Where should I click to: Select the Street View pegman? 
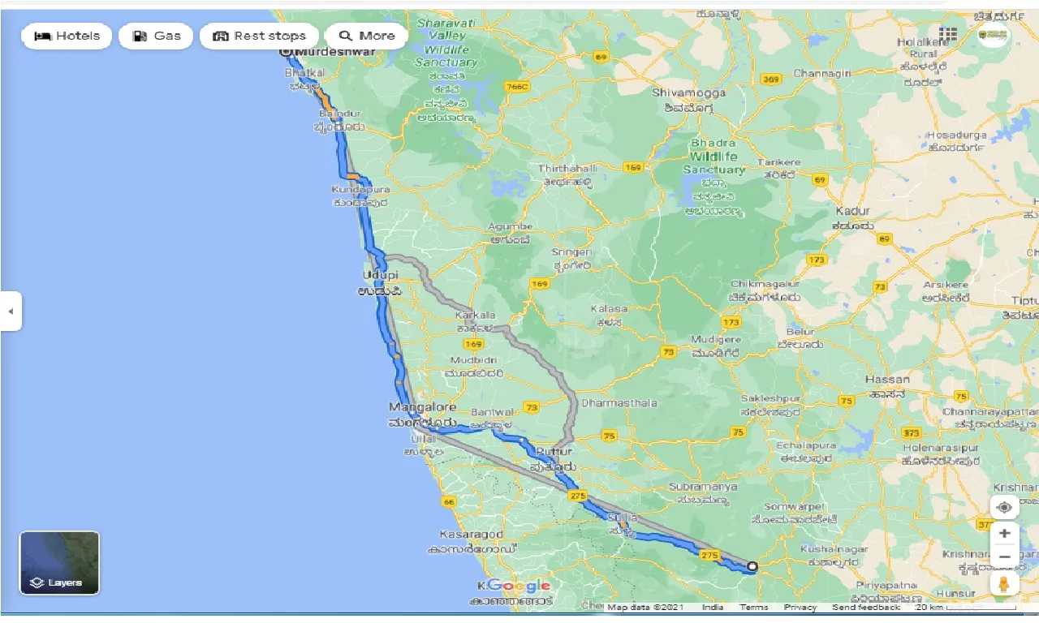[x=1004, y=583]
